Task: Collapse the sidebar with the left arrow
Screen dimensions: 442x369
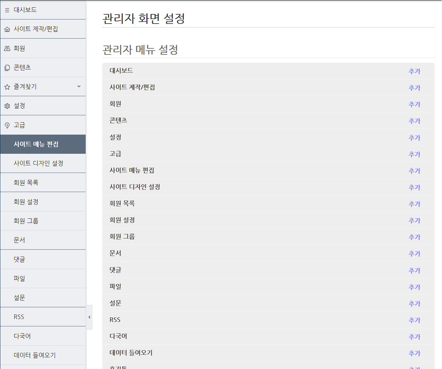Action: [89, 317]
